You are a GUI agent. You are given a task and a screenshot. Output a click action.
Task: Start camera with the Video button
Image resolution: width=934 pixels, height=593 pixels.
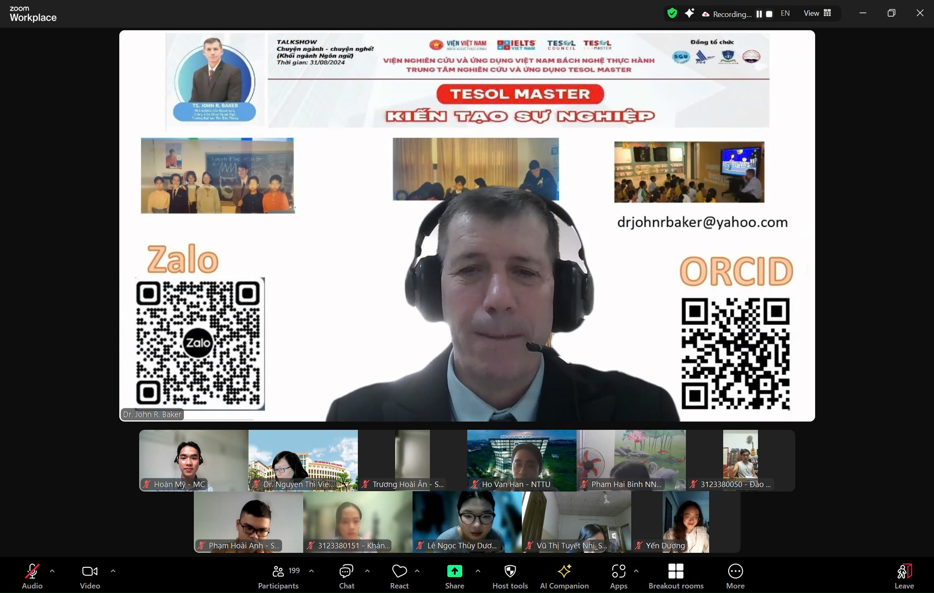[90, 576]
